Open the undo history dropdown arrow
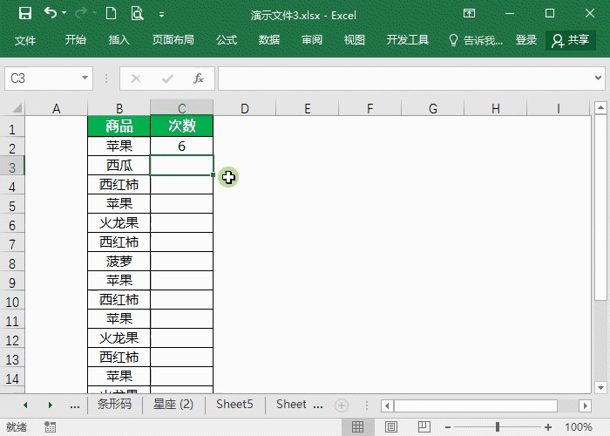This screenshot has height=436, width=610. pyautogui.click(x=64, y=13)
